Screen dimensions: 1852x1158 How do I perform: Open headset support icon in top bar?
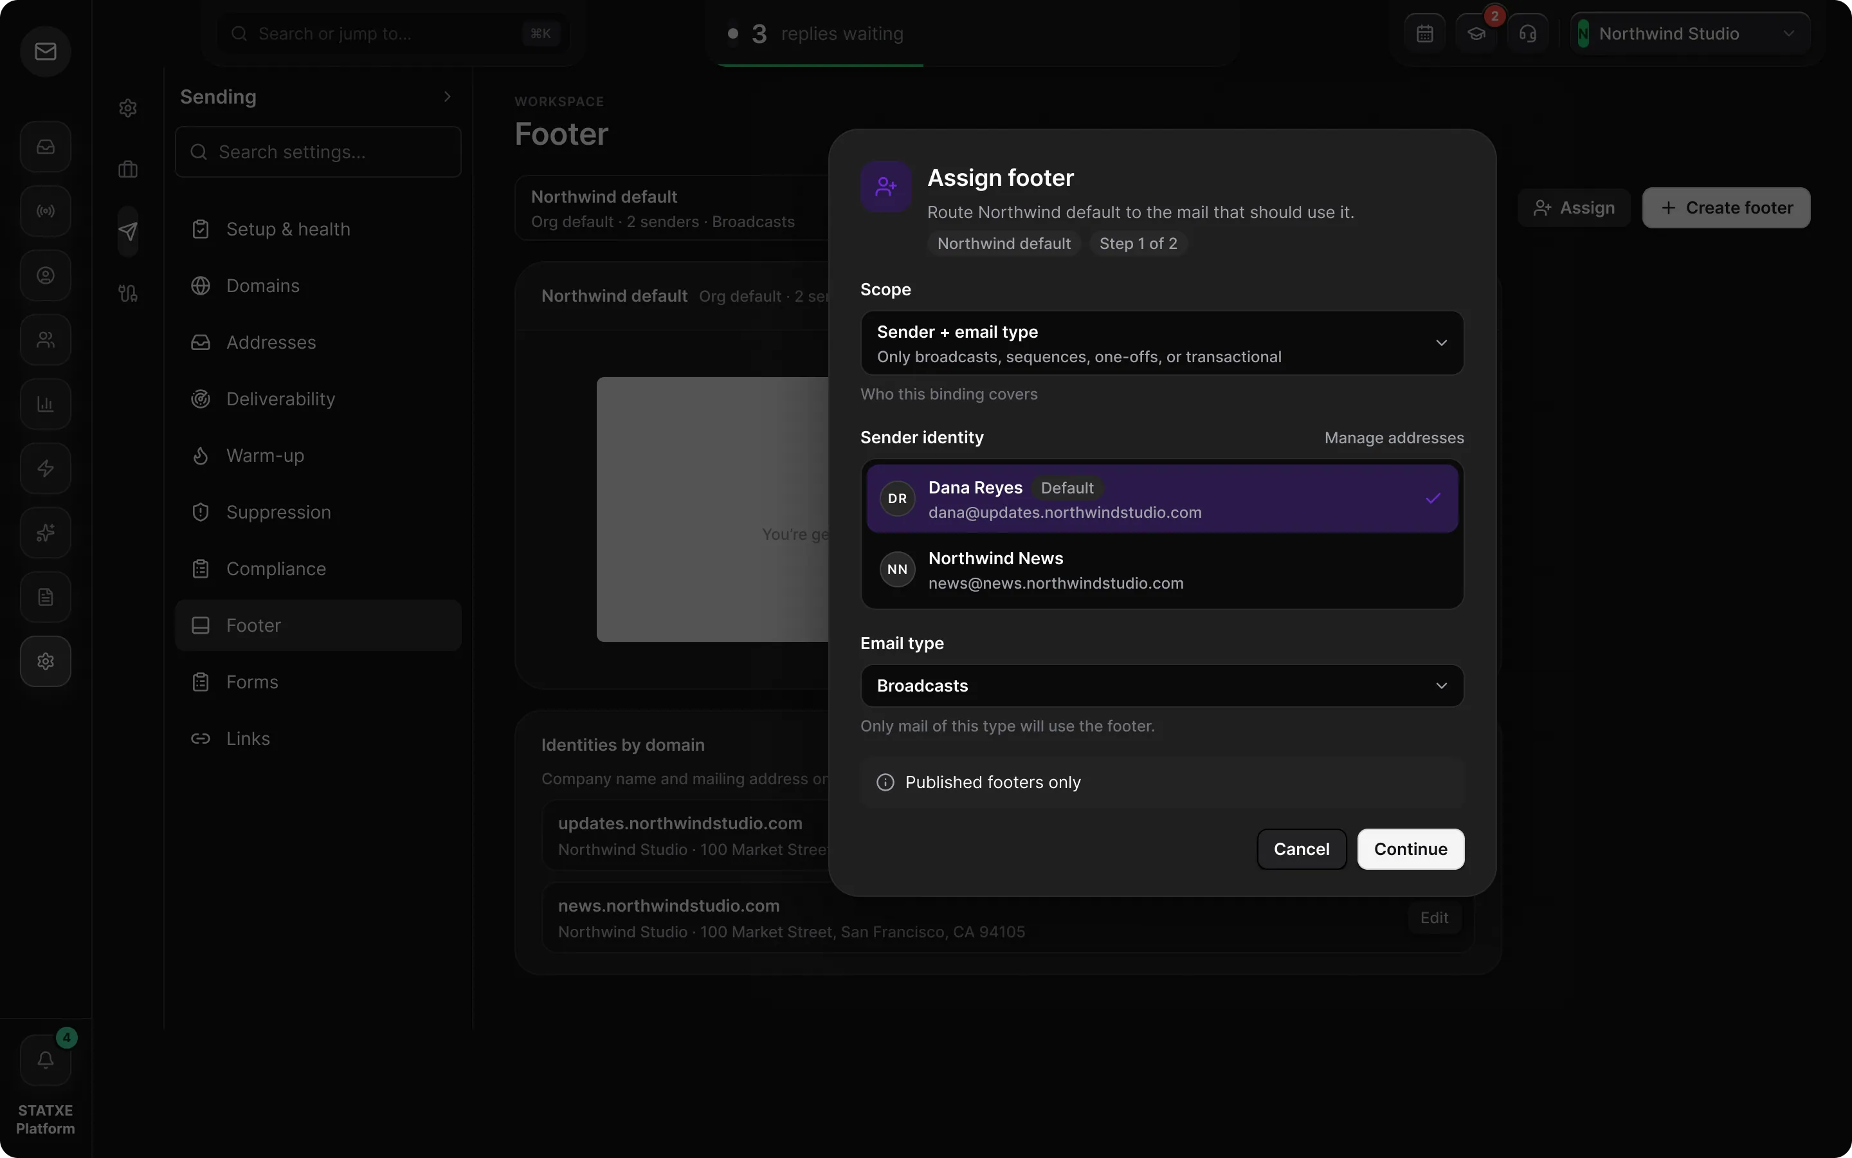pyautogui.click(x=1527, y=33)
